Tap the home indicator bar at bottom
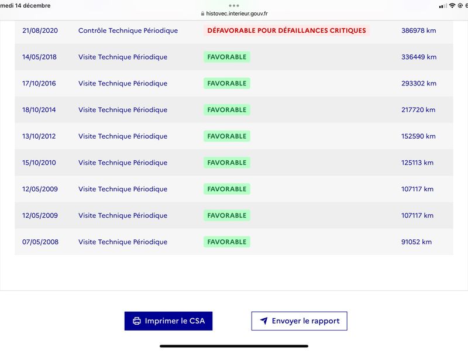The width and height of the screenshot is (468, 351). 234,346
